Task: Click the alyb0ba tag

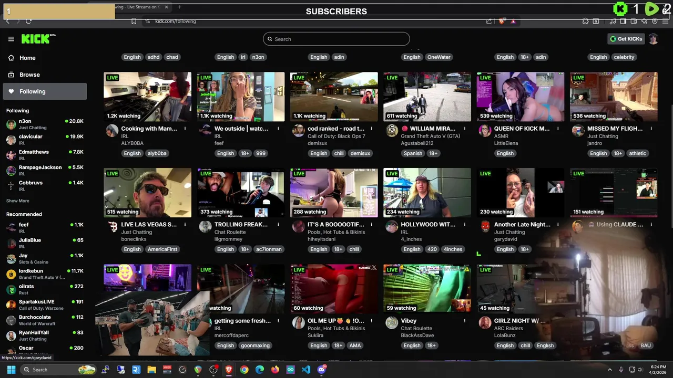Action: pyautogui.click(x=157, y=153)
